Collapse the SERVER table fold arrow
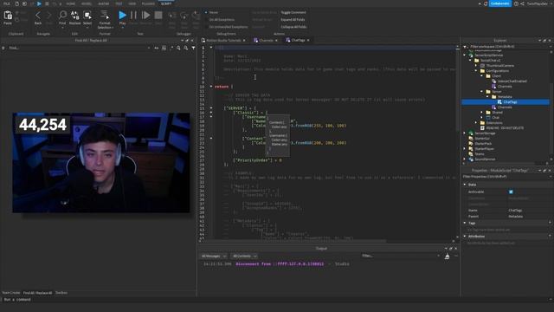The height and width of the screenshot is (312, 554). (211, 107)
